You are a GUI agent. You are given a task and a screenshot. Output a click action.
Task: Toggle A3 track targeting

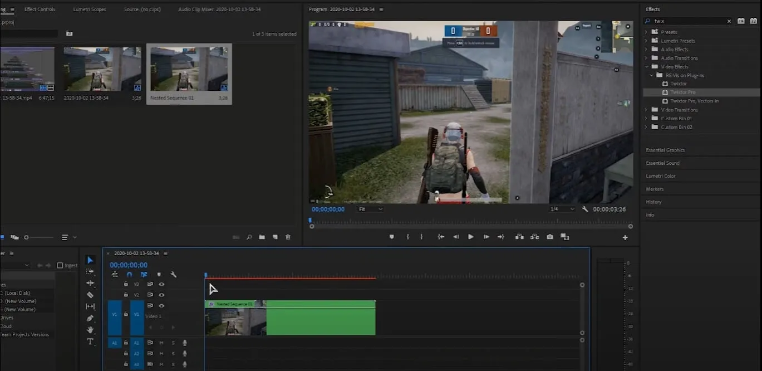pyautogui.click(x=136, y=364)
